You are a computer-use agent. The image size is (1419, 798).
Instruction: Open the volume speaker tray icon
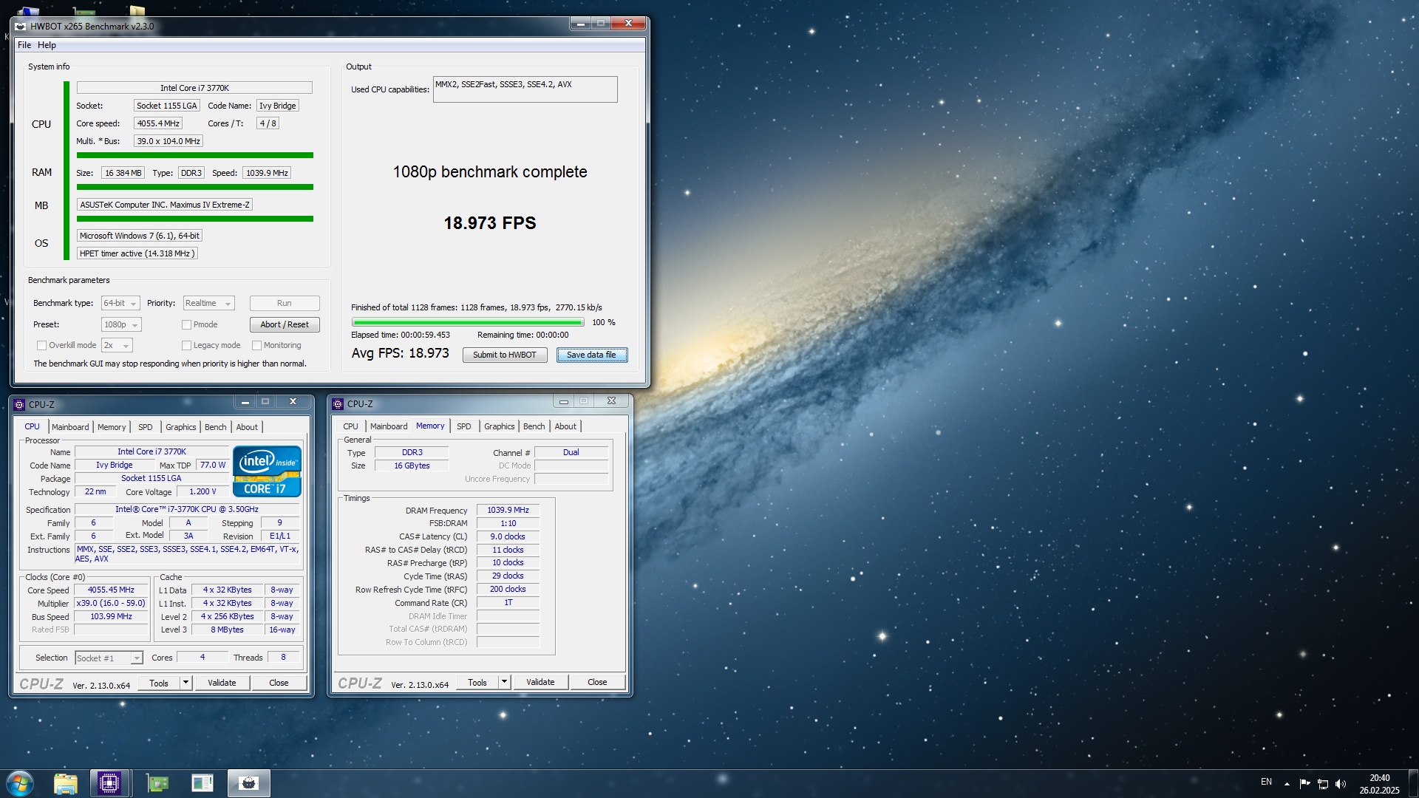point(1341,784)
